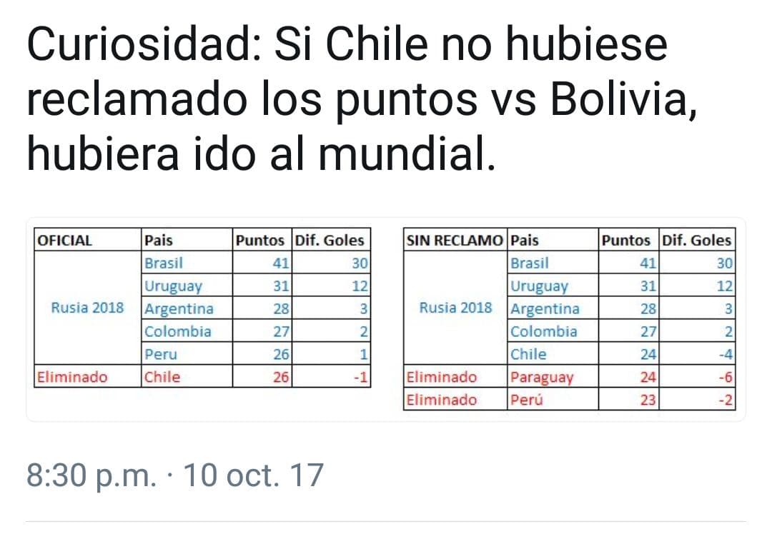Image resolution: width=772 pixels, height=534 pixels.
Task: Click Uruguay in the SIN RECLAMO table
Action: coord(539,286)
